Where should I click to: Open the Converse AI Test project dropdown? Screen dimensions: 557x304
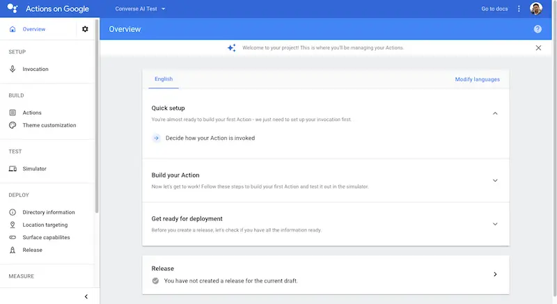(140, 9)
